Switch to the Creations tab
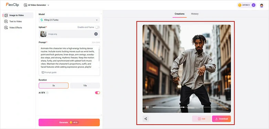Viewport: 269px width, 129px height. [x=180, y=14]
